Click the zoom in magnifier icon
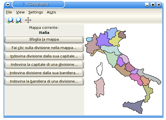 coord(11,20)
